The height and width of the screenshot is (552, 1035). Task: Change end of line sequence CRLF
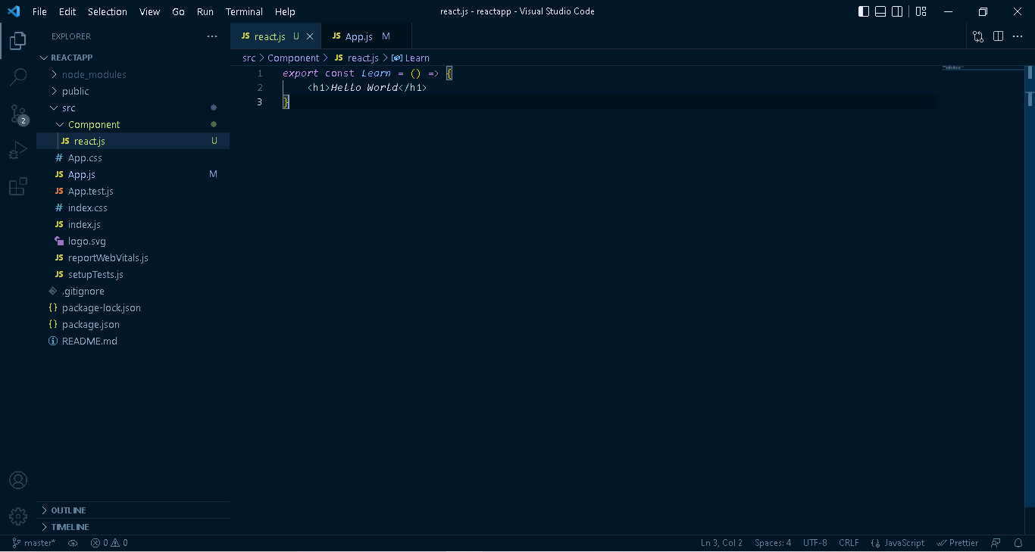[849, 543]
